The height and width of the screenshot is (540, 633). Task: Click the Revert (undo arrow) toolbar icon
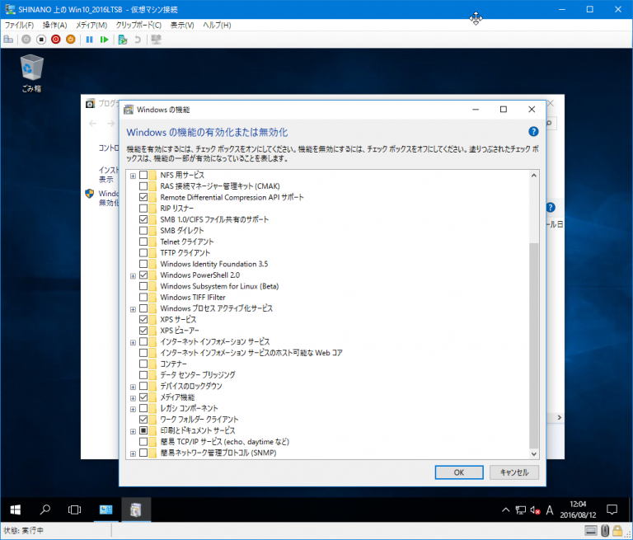[138, 40]
